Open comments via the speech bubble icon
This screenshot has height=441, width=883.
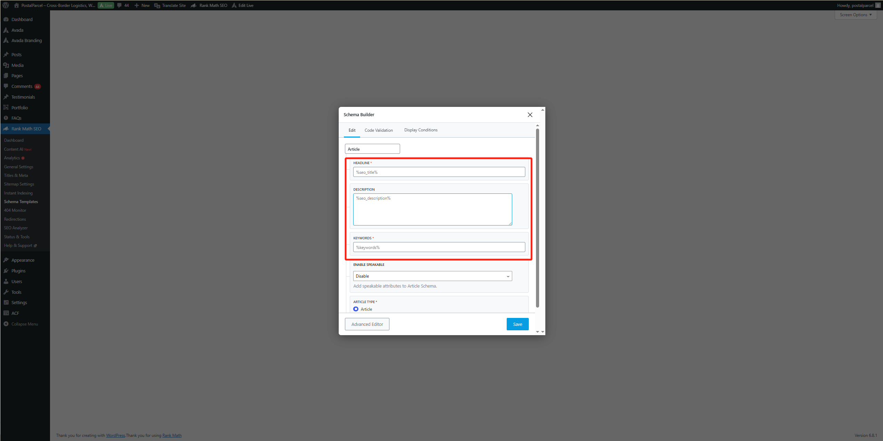119,5
